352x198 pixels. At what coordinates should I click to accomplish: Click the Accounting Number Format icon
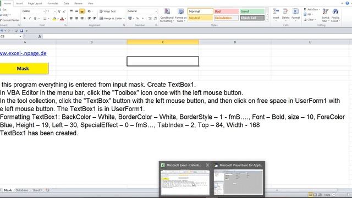(130, 18)
